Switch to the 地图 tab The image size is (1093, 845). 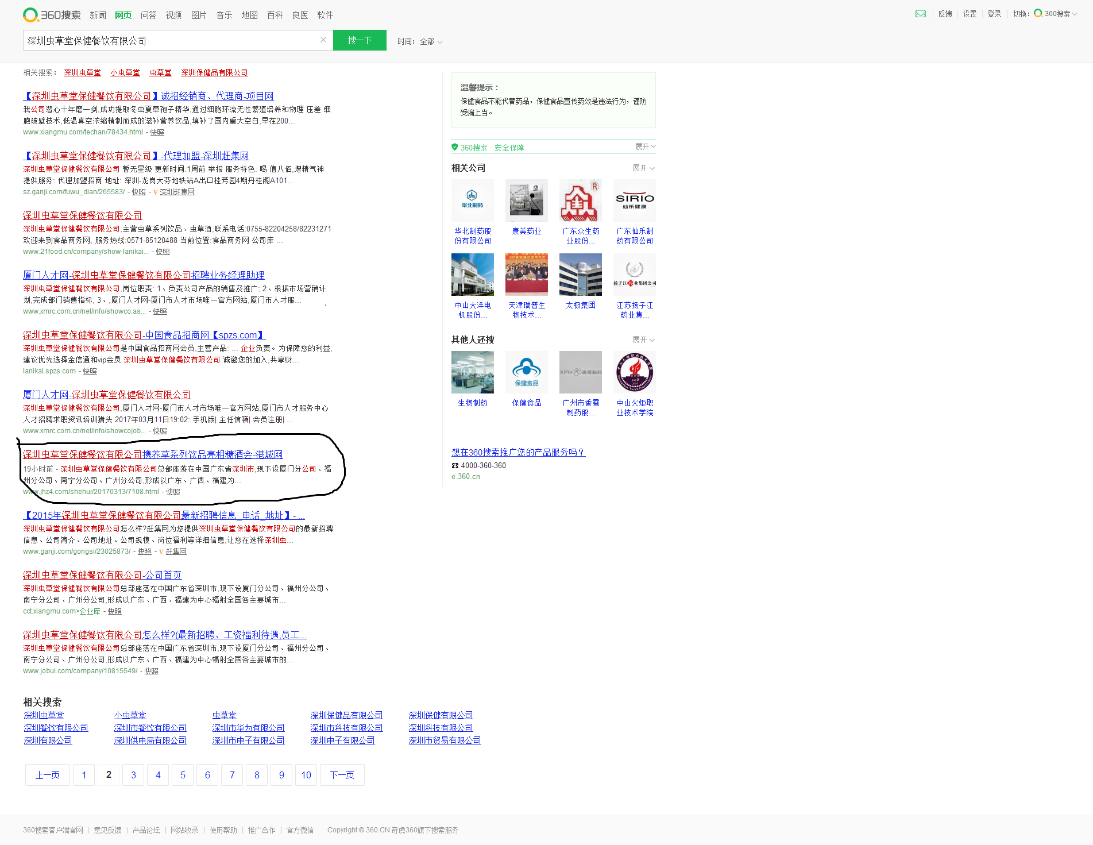click(249, 15)
